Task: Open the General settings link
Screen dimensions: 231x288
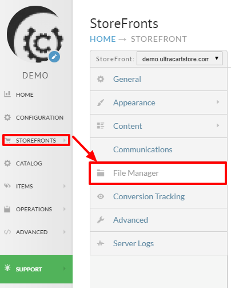Action: click(127, 79)
